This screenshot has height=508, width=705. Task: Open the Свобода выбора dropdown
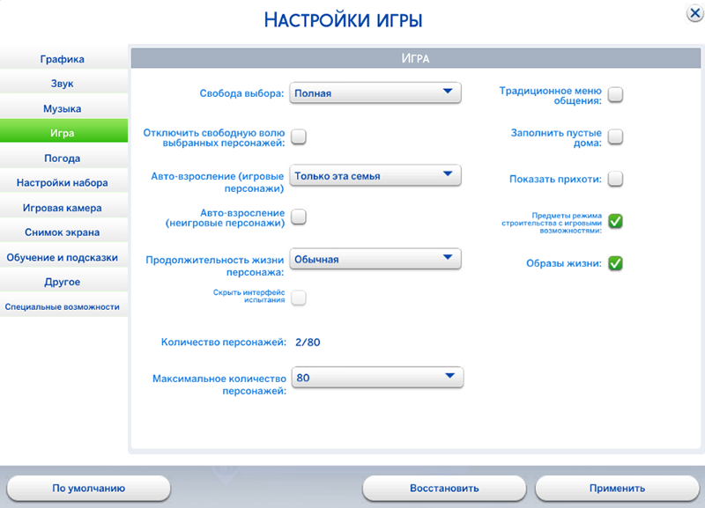[375, 93]
